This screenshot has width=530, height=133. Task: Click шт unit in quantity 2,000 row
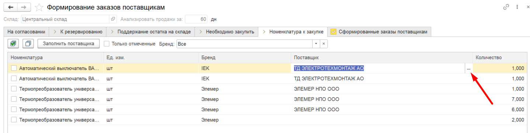[109, 120]
